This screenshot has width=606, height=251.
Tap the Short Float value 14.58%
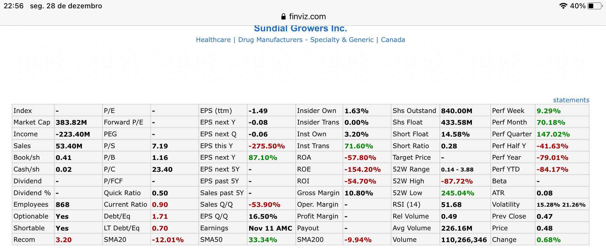[x=455, y=134]
